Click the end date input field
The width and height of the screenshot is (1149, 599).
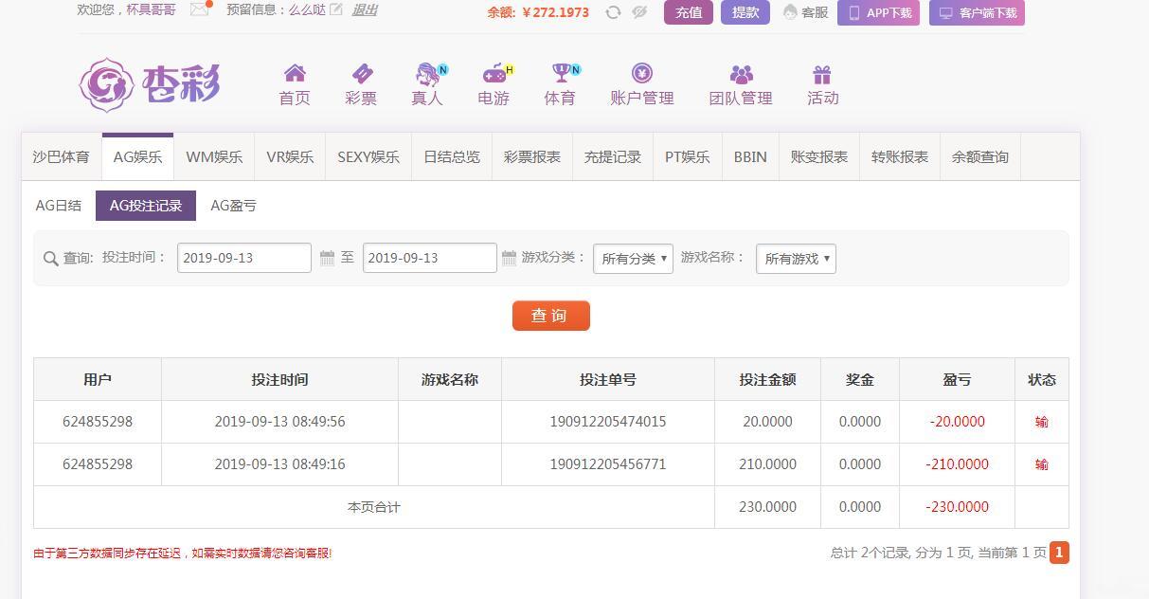(x=430, y=258)
